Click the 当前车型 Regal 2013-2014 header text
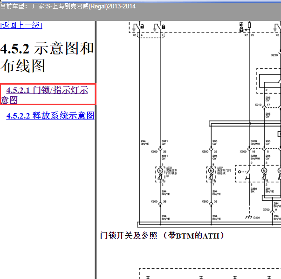Viewport: 281px width, 279px height. [x=68, y=7]
